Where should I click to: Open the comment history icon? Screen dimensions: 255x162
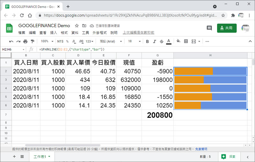[209, 28]
